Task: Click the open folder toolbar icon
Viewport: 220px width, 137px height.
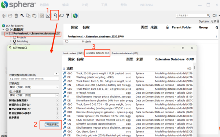Action: click(10, 15)
